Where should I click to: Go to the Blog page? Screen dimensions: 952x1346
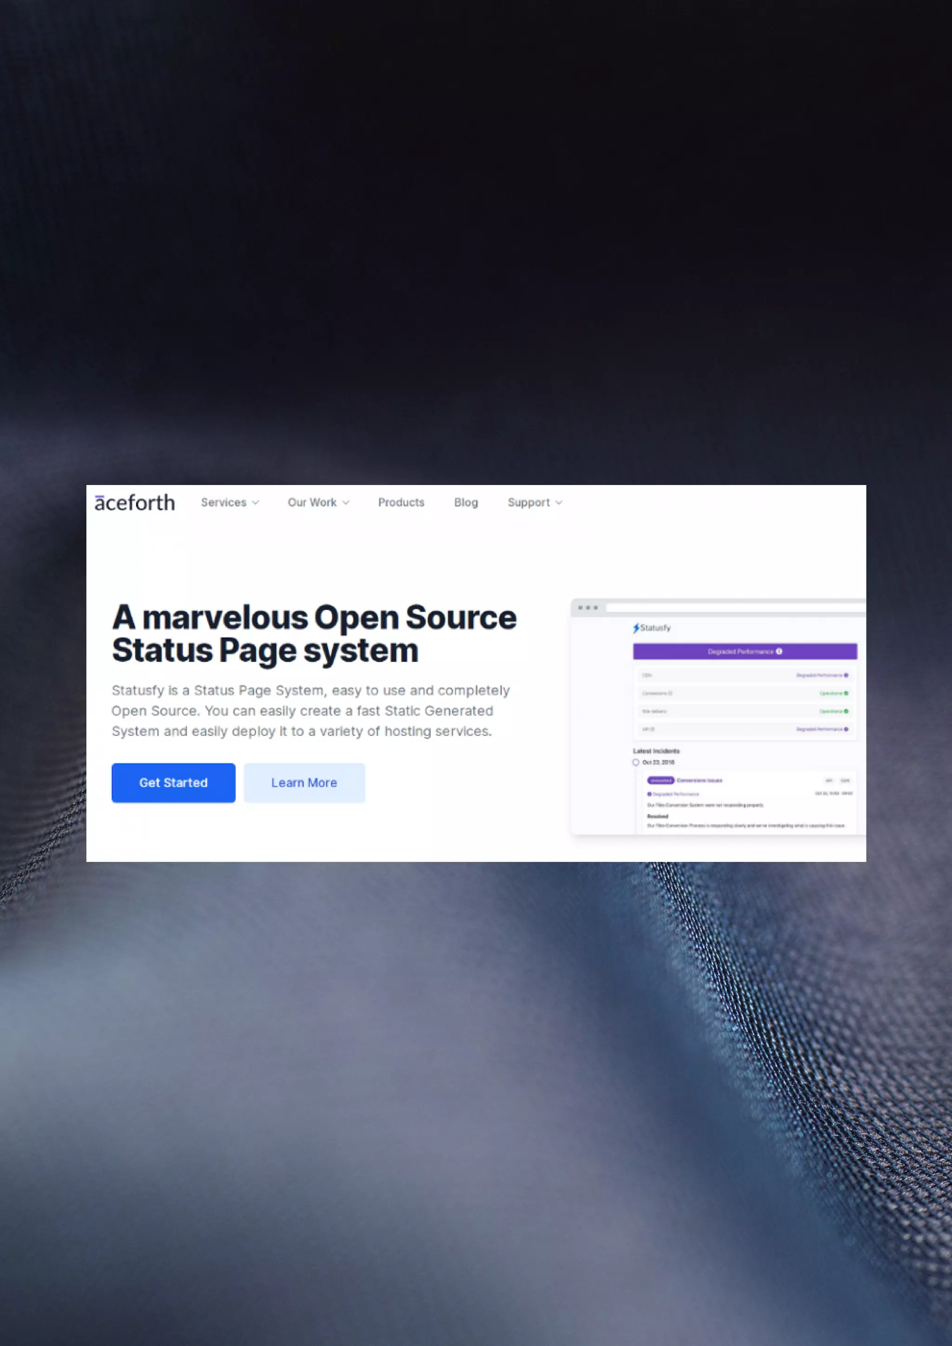pyautogui.click(x=466, y=502)
